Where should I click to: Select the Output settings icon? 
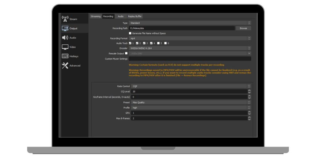65,28
